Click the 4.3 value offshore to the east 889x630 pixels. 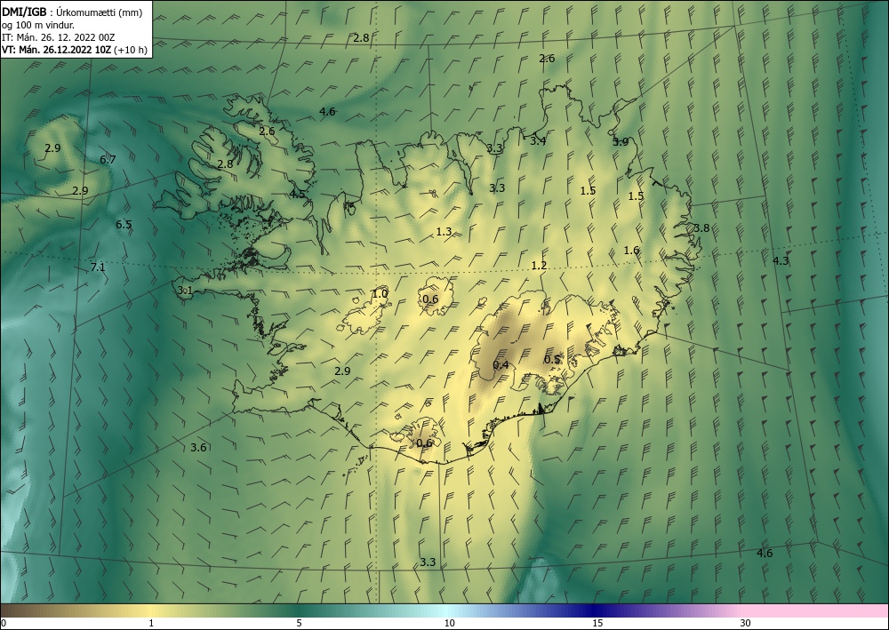pyautogui.click(x=781, y=261)
